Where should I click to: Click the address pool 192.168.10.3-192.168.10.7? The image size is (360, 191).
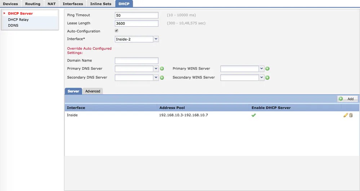(183, 115)
